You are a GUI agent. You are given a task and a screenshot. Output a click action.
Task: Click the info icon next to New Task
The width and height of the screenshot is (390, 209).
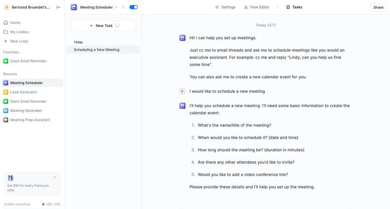(x=117, y=25)
